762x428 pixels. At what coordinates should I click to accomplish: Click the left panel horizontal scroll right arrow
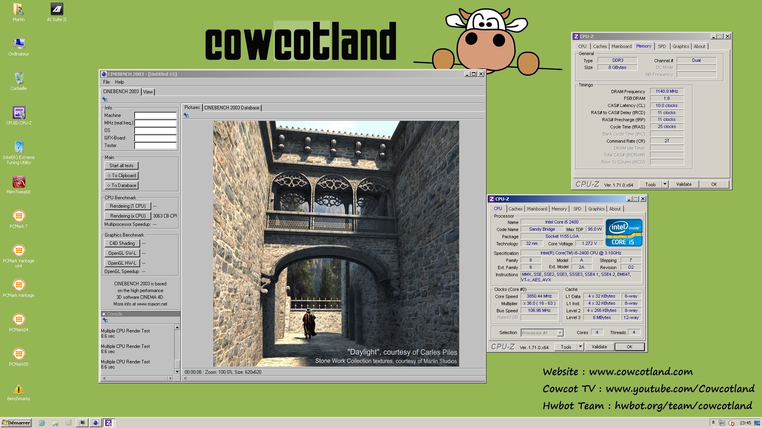[x=171, y=378]
